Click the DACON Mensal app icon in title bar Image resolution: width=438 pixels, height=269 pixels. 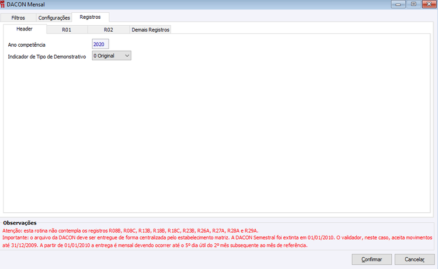tap(2, 4)
